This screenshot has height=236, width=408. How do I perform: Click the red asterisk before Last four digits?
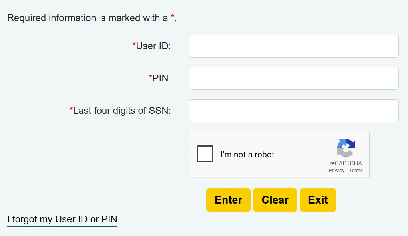[x=71, y=110]
